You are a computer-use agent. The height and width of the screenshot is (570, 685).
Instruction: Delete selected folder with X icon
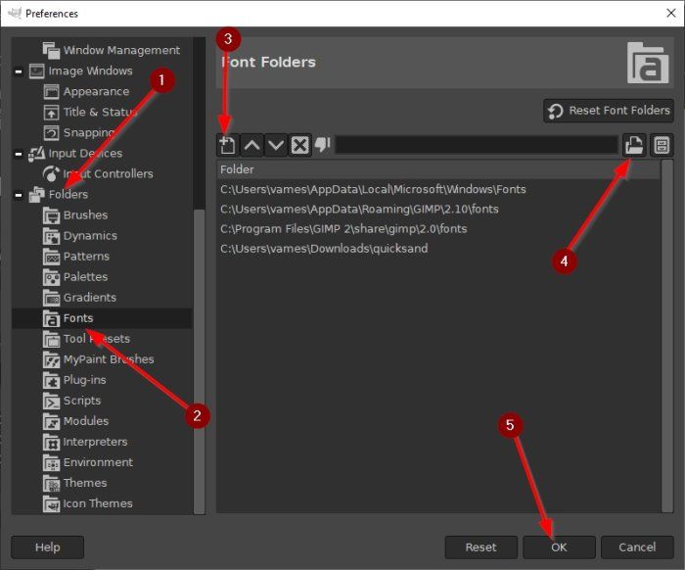pos(299,145)
